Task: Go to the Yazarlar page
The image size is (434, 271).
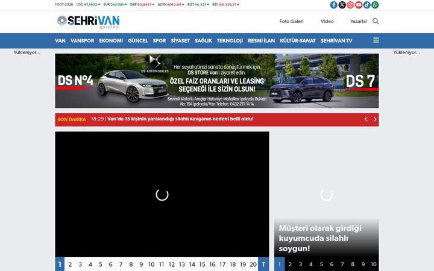Action: click(x=359, y=21)
